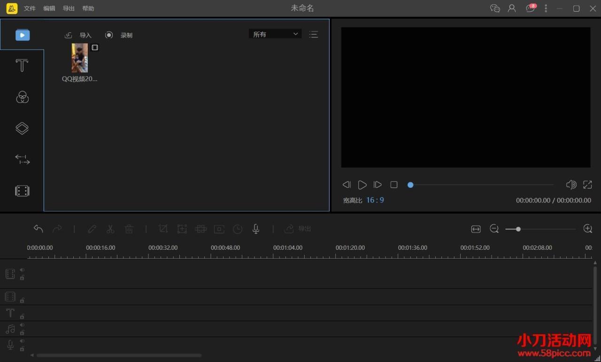Open the Elements film-strip panel in sidebar
This screenshot has width=601, height=362.
(x=22, y=191)
